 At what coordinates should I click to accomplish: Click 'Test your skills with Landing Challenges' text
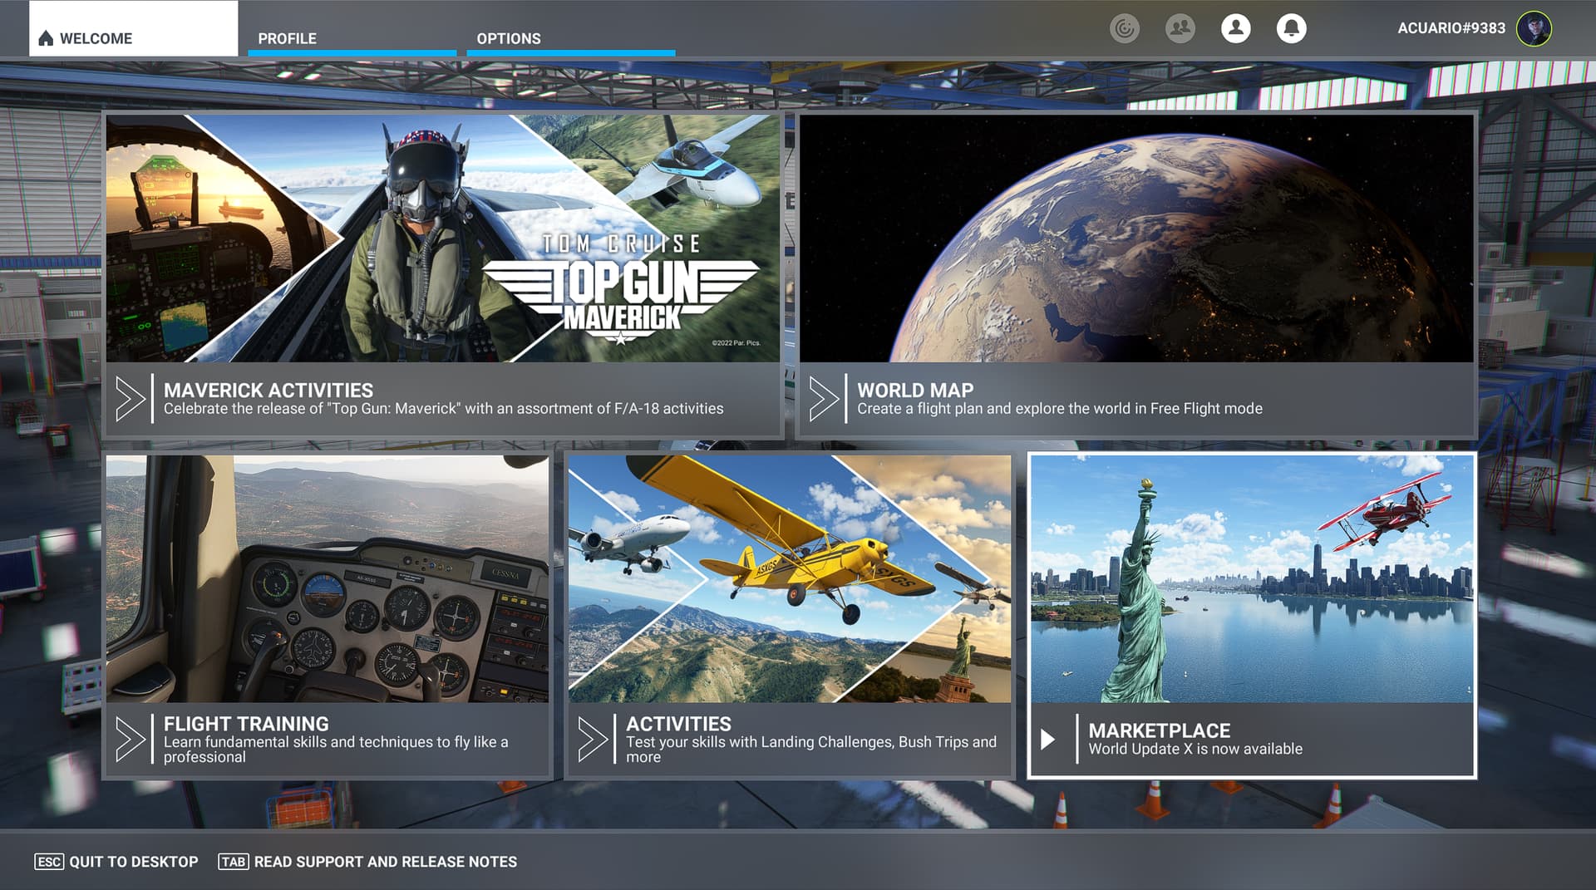811,749
